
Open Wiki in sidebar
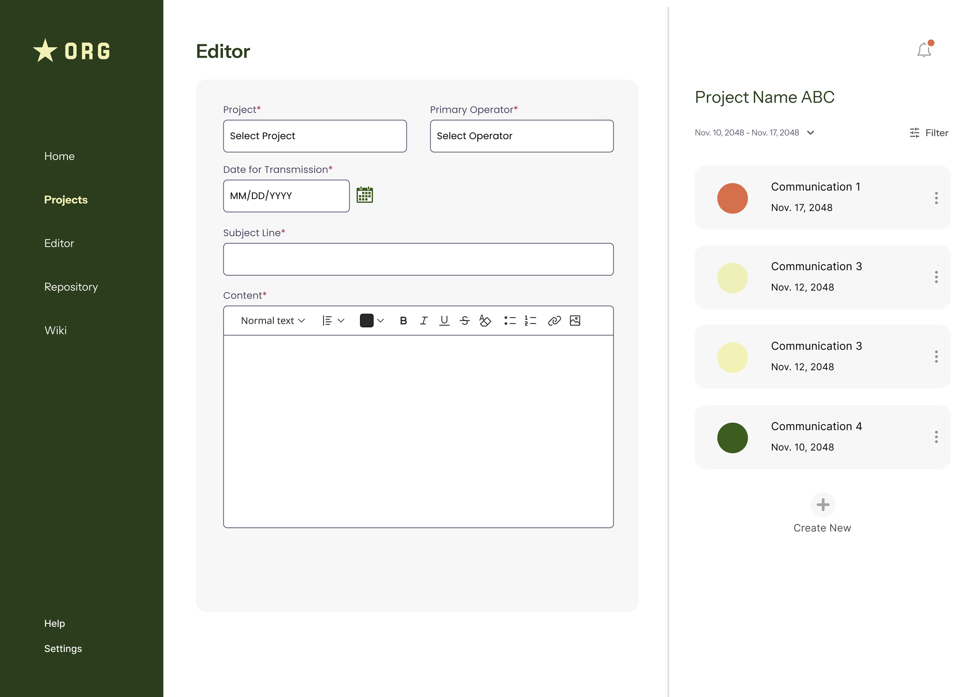[56, 330]
